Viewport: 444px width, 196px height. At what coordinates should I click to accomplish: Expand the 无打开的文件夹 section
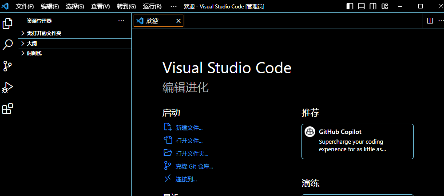(x=75, y=33)
